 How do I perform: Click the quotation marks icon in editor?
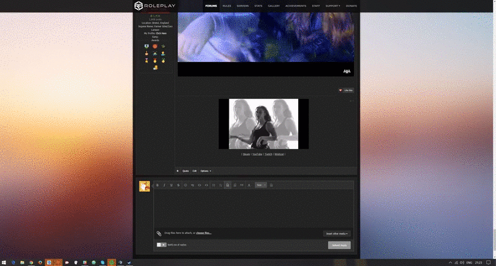(242, 185)
